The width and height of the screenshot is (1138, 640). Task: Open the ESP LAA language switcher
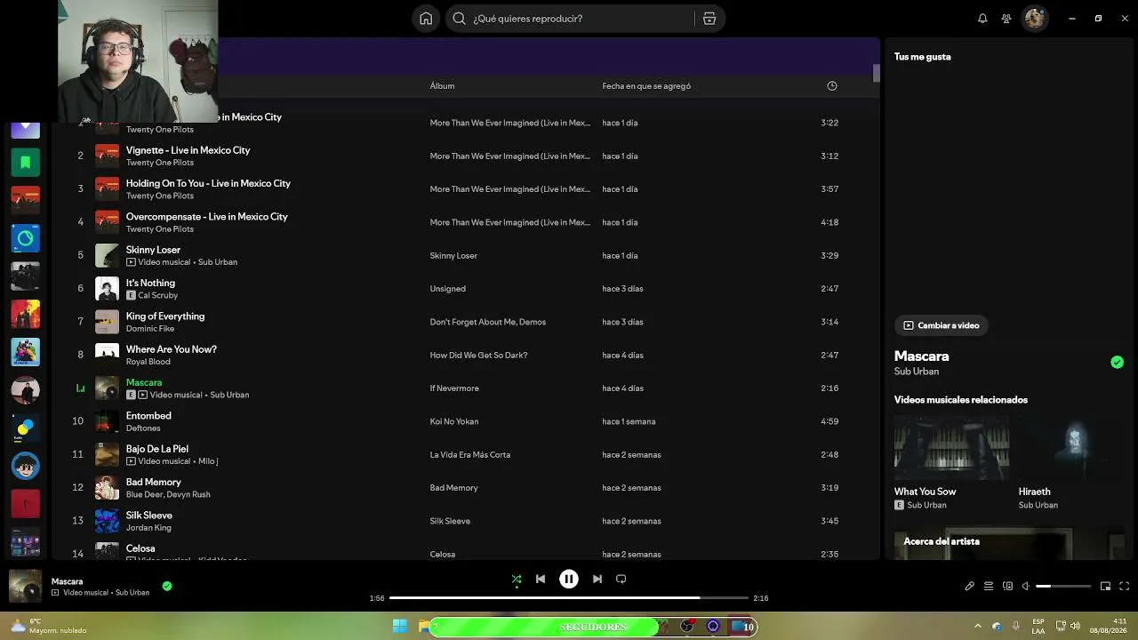tap(1038, 626)
